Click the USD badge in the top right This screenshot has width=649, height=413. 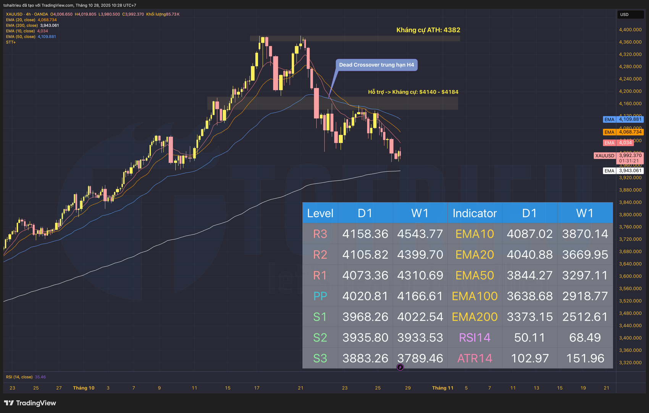point(631,15)
